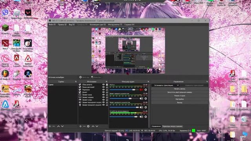Screen dimensions: 251x141
Task: Click the OBS preview canvas thumbnail
Action: tap(128, 51)
